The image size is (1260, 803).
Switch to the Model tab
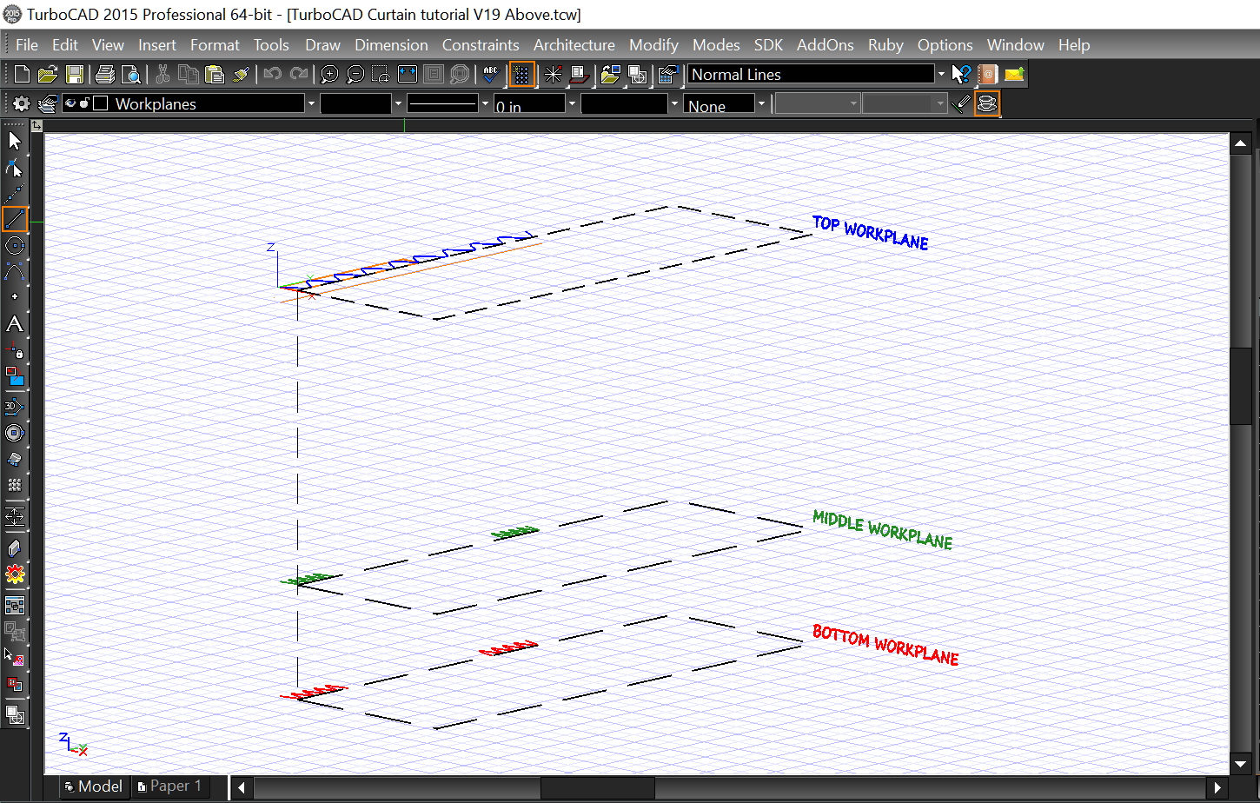(x=94, y=786)
